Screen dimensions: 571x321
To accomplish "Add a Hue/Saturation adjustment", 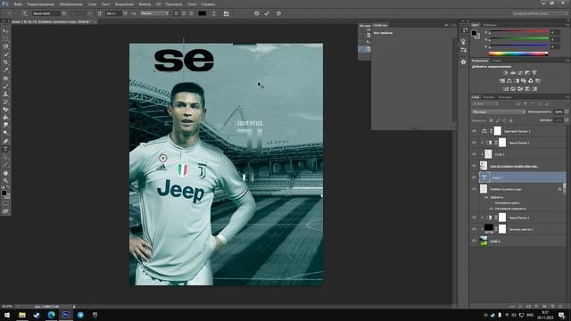I will pos(502,81).
